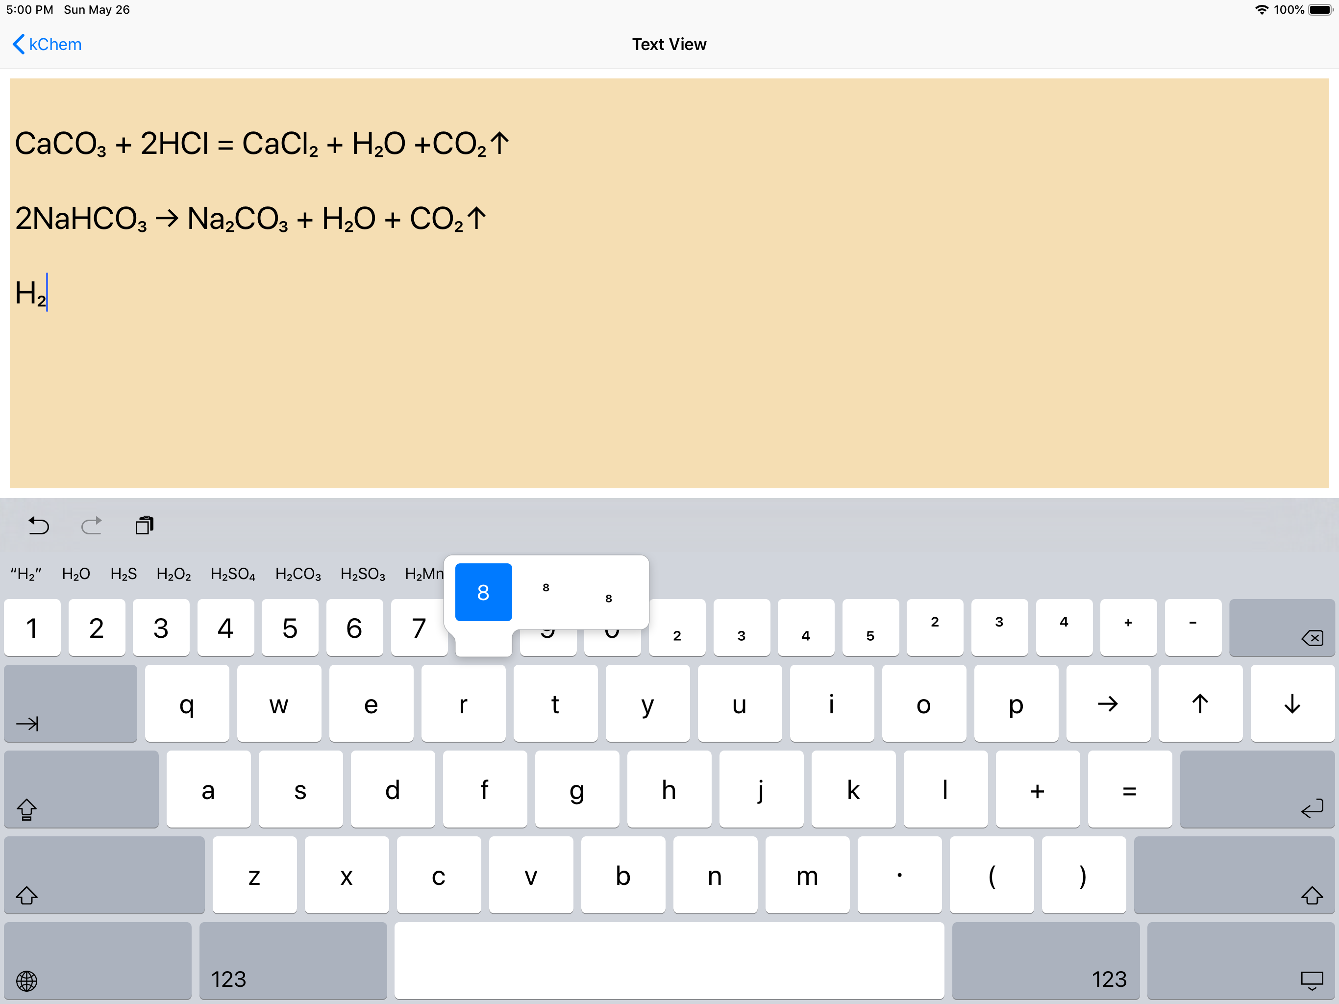Tap the letter s key

(300, 790)
